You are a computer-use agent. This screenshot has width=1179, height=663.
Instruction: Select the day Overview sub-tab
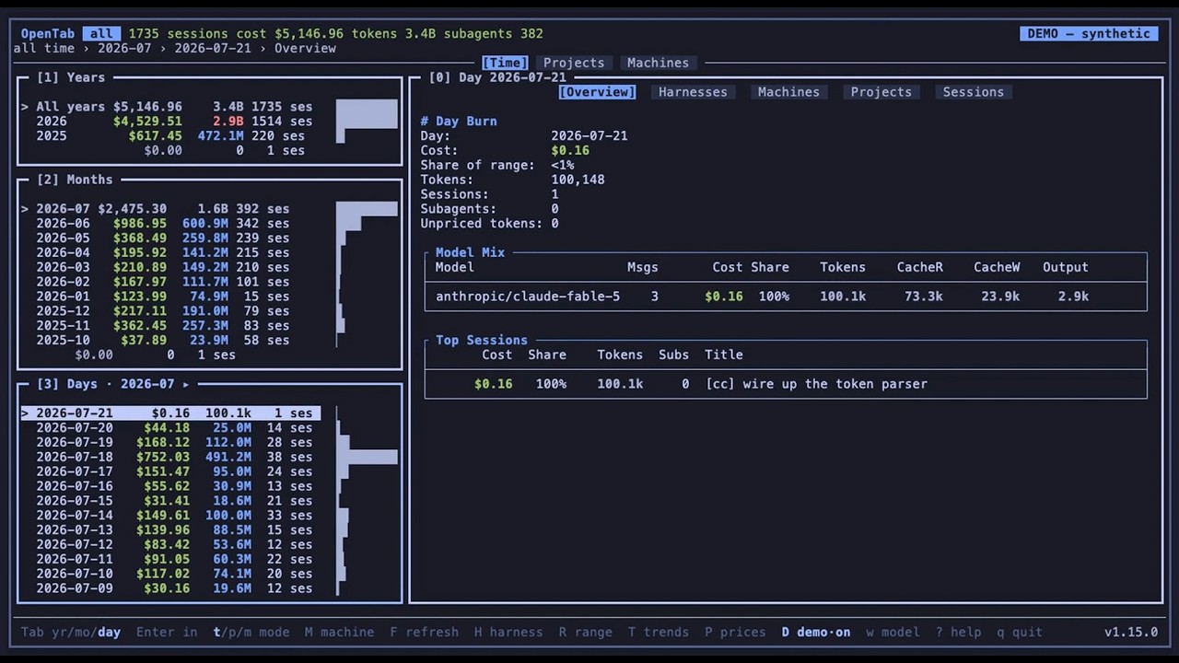coord(597,92)
